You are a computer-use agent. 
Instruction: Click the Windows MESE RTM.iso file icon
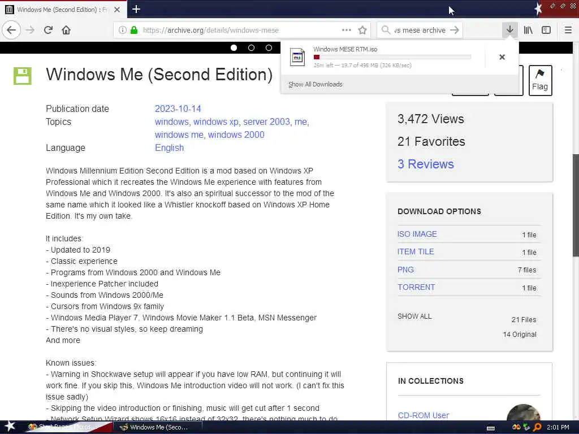pyautogui.click(x=297, y=57)
